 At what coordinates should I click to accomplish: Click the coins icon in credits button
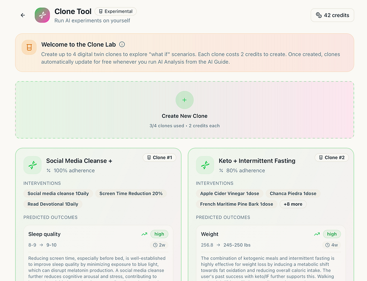coord(319,15)
